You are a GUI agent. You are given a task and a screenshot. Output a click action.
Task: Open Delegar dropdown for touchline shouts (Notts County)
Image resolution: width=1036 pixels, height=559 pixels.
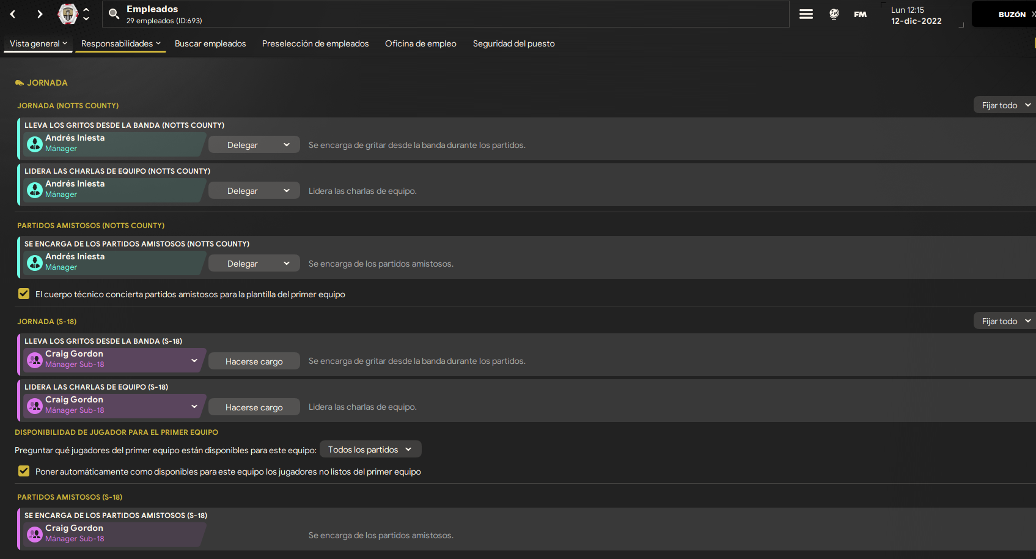[x=254, y=145]
